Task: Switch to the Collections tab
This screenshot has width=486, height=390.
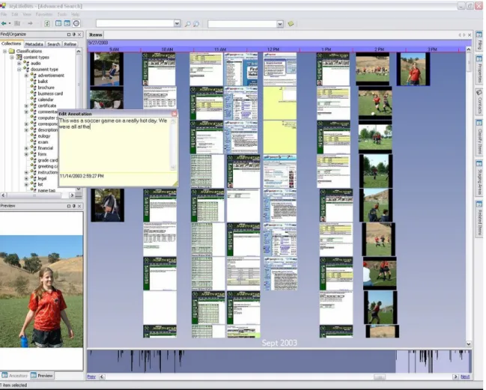Action: tap(11, 43)
